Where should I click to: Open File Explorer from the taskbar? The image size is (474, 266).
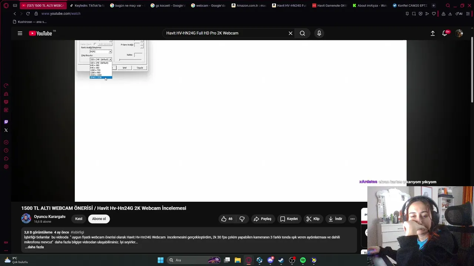click(238, 260)
